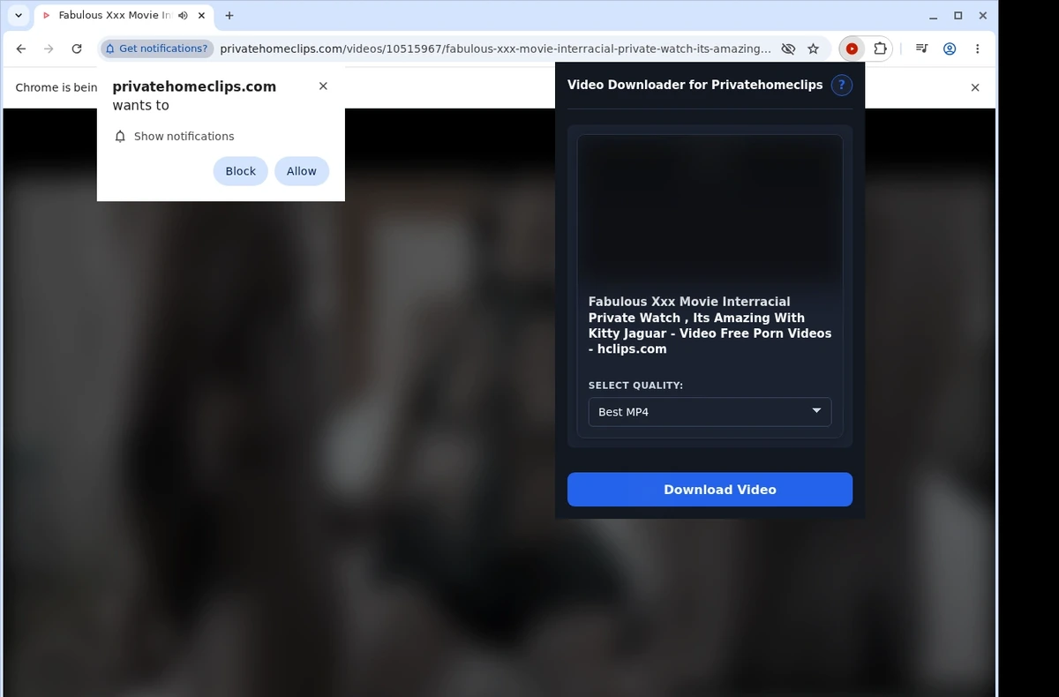Open the media controls icon
The height and width of the screenshot is (697, 1059).
pyautogui.click(x=921, y=49)
